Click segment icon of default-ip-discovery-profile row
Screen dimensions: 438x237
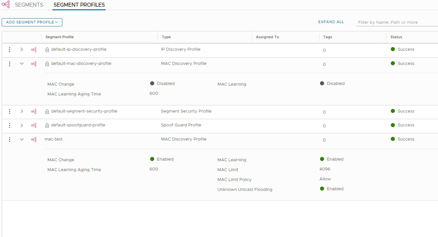34,50
